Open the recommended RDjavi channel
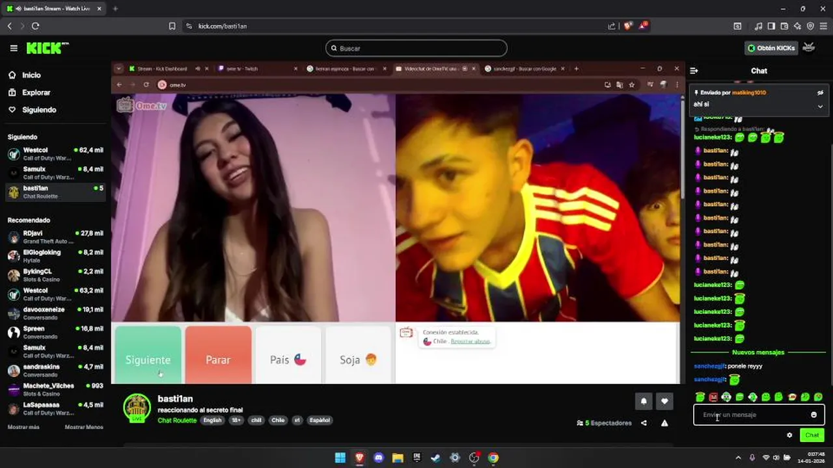This screenshot has width=833, height=468. point(55,237)
